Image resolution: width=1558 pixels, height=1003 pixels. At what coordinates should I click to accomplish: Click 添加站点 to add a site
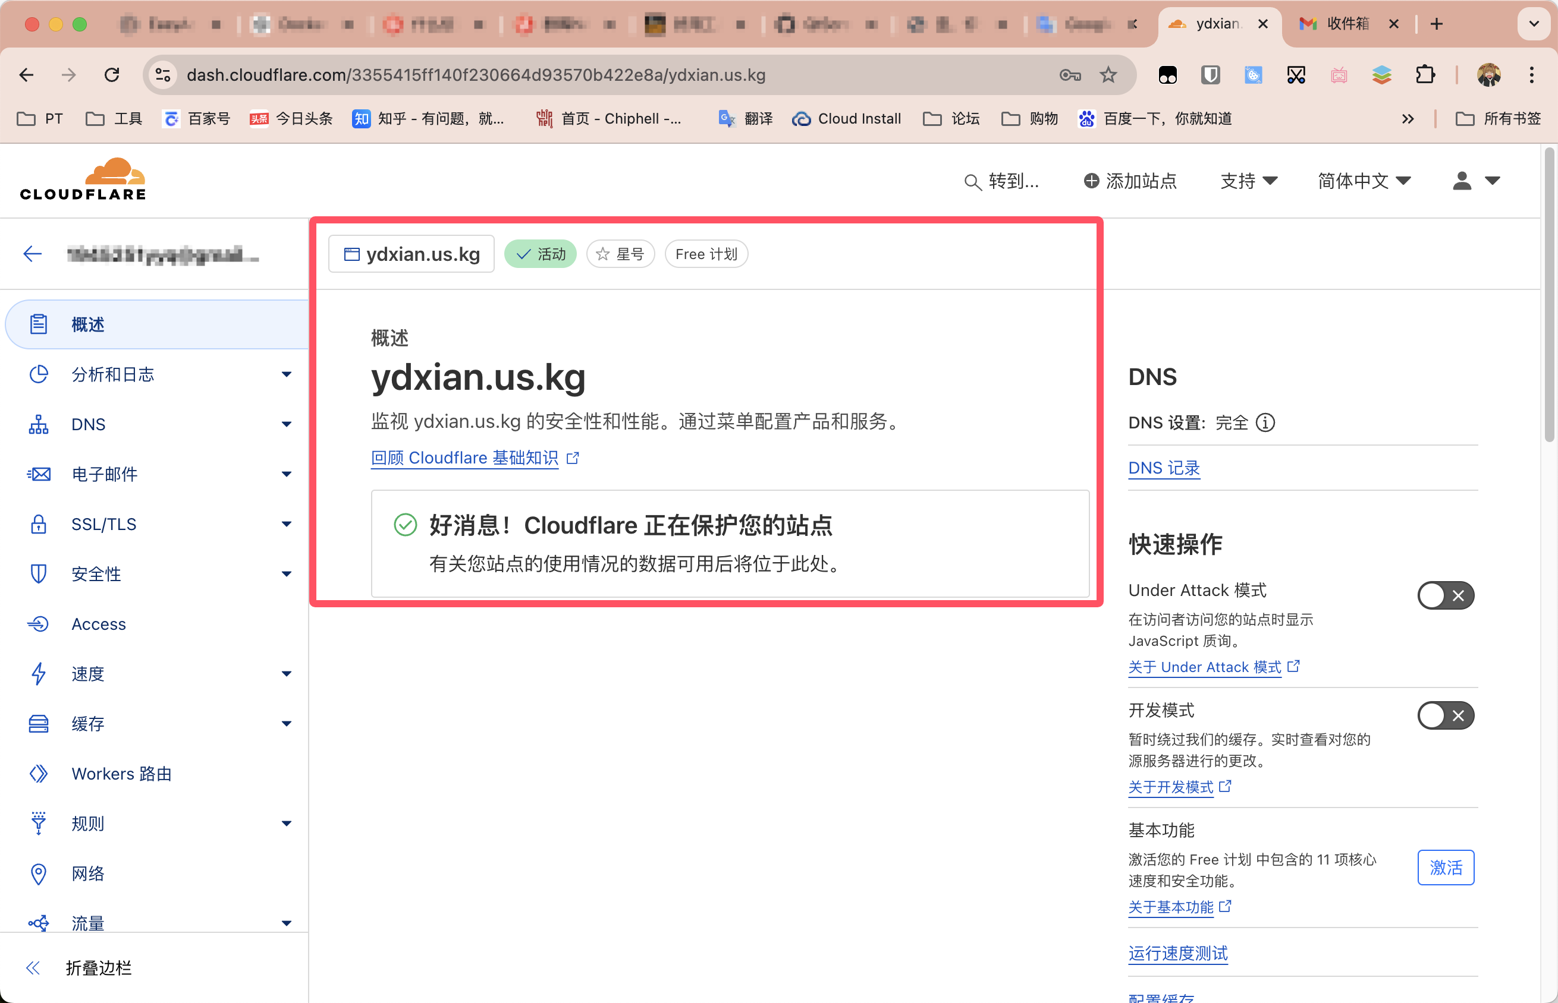point(1130,181)
